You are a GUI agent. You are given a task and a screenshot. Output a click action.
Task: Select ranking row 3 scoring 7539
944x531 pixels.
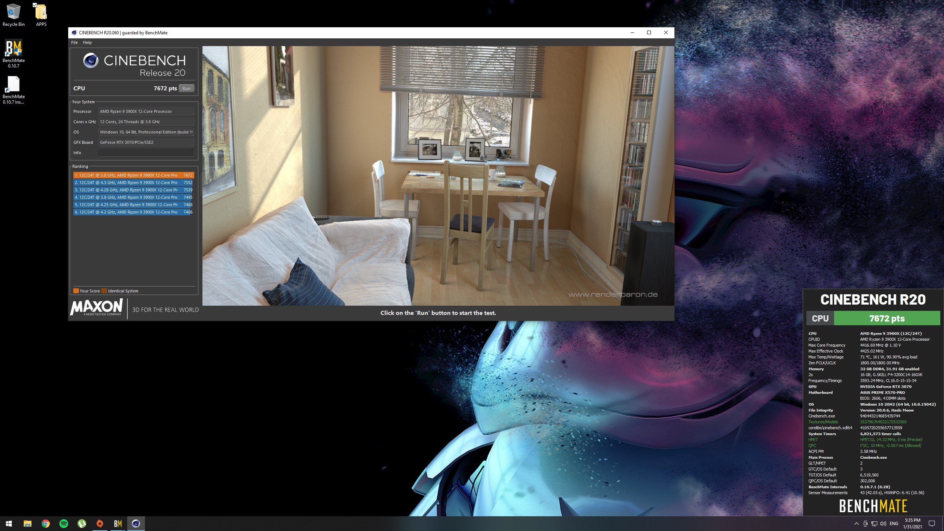[x=133, y=190]
